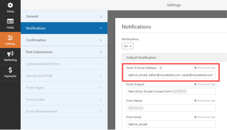This screenshot has height=130, width=227.
Task: Open Post Submissions settings
Action: [x=64, y=52]
